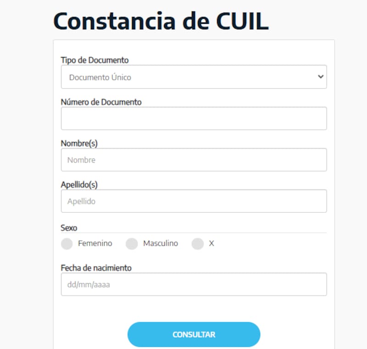The image size is (367, 349).
Task: Focus the Fecha de nacimiento date field
Action: pos(194,284)
